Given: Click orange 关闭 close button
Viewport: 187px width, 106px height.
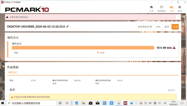Looking at the screenshot, I should (175, 27).
